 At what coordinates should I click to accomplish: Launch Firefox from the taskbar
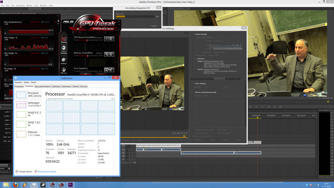coord(16,184)
